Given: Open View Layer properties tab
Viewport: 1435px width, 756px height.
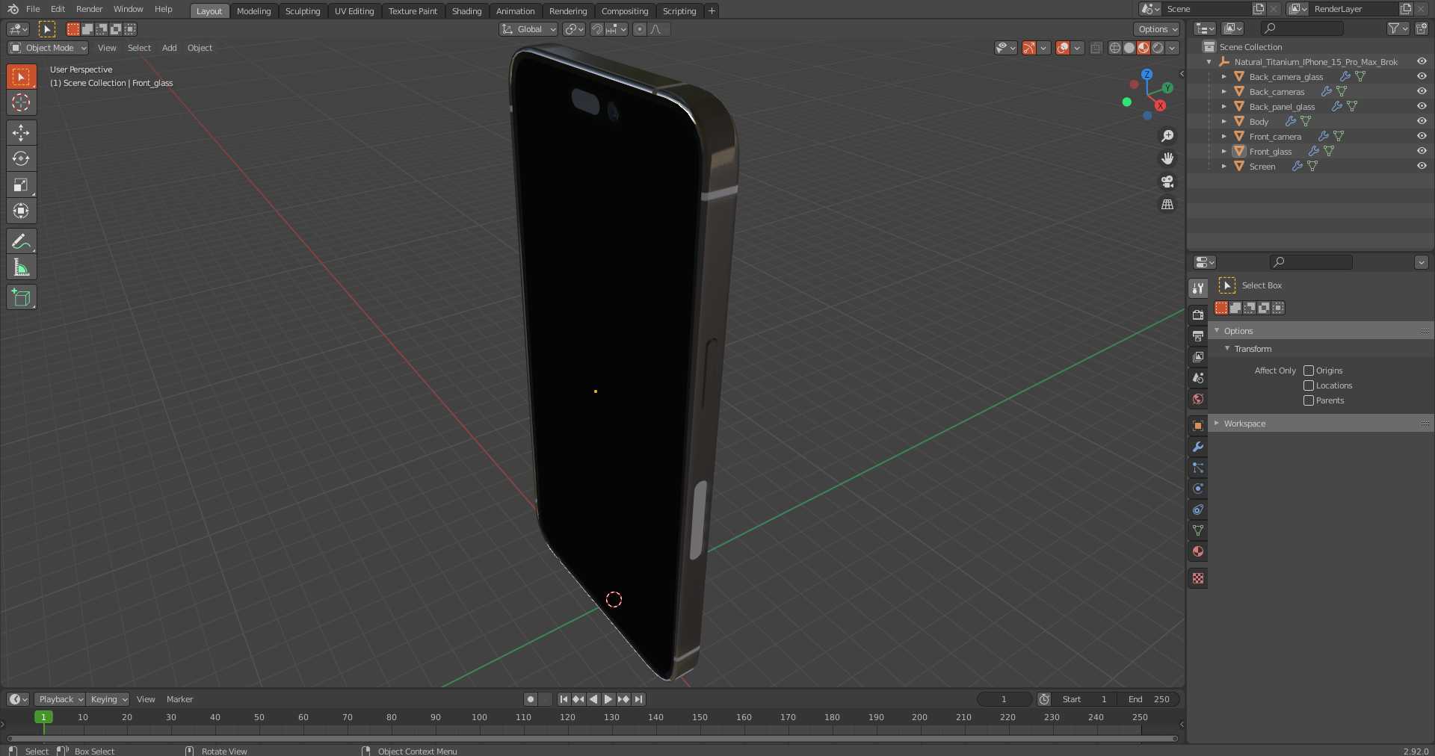Looking at the screenshot, I should tap(1198, 356).
